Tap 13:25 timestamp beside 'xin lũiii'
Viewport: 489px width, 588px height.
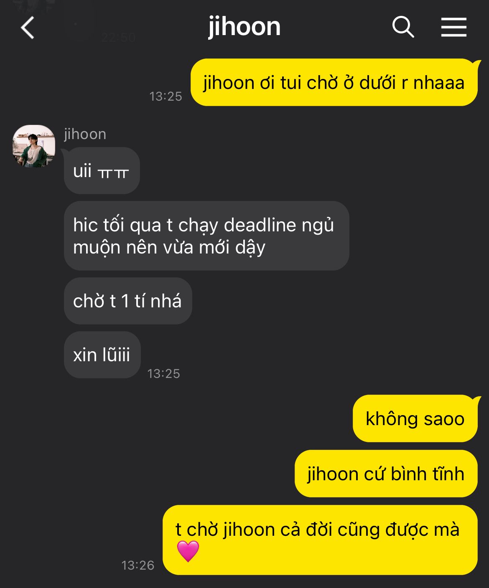tap(163, 373)
